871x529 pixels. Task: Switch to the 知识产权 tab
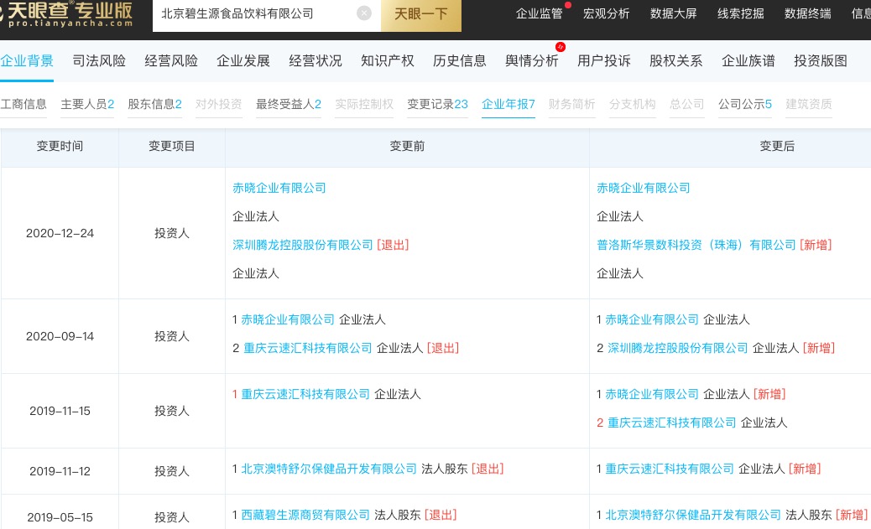[x=388, y=60]
